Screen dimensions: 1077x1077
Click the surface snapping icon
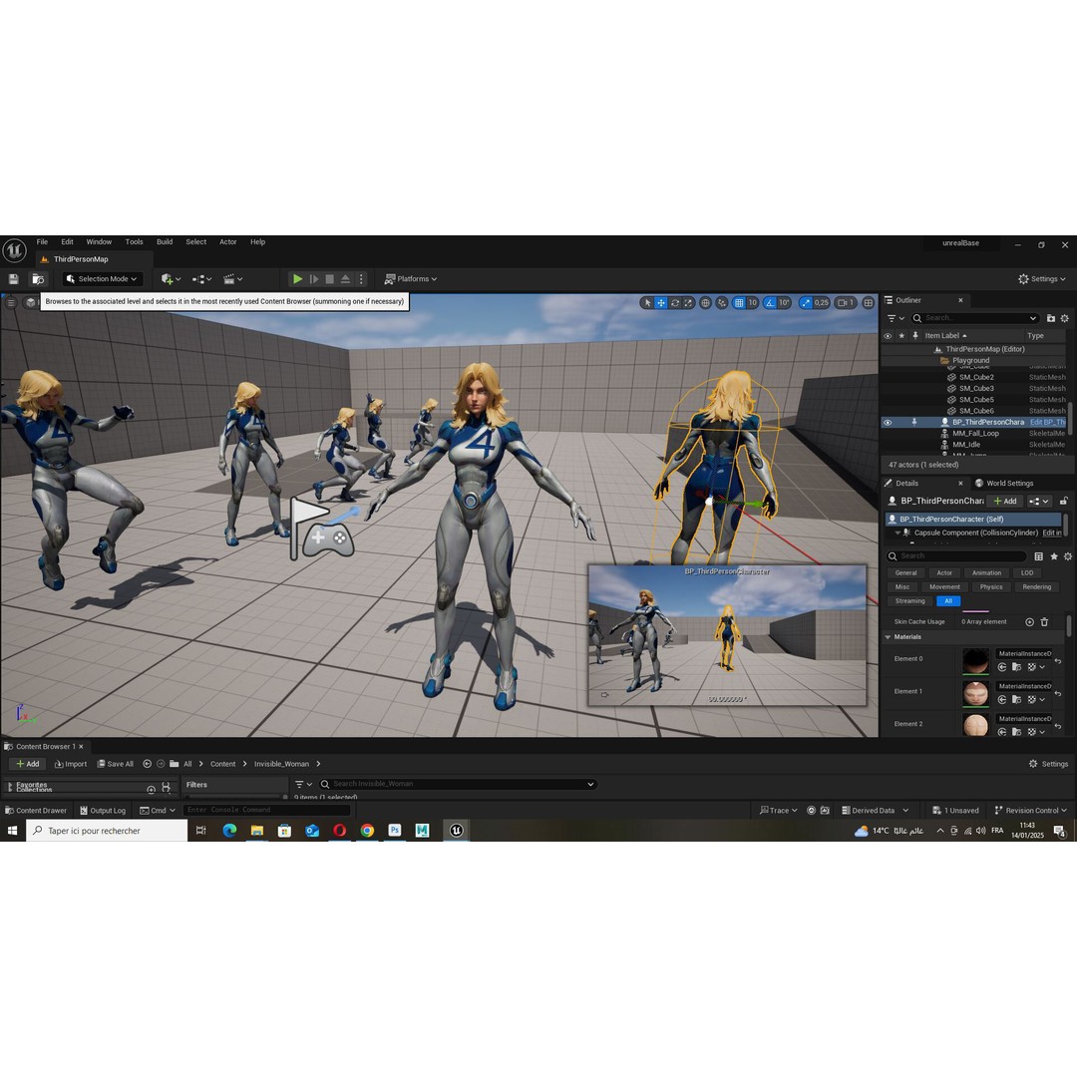722,303
